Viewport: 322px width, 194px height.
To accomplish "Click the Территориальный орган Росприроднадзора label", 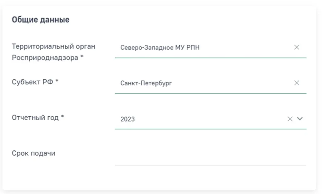I will coord(53,52).
